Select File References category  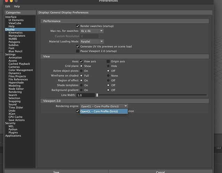[x=18, y=79]
